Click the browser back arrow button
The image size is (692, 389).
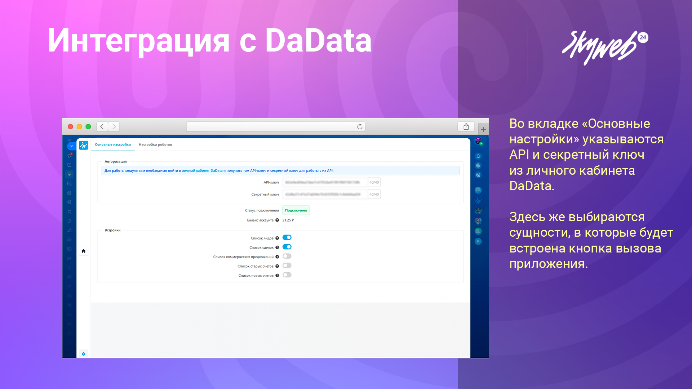tap(102, 126)
